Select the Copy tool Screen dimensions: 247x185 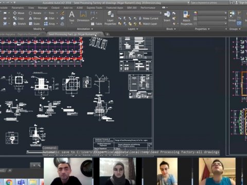(19, 18)
